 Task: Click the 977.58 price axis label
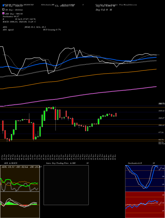coord(161,132)
